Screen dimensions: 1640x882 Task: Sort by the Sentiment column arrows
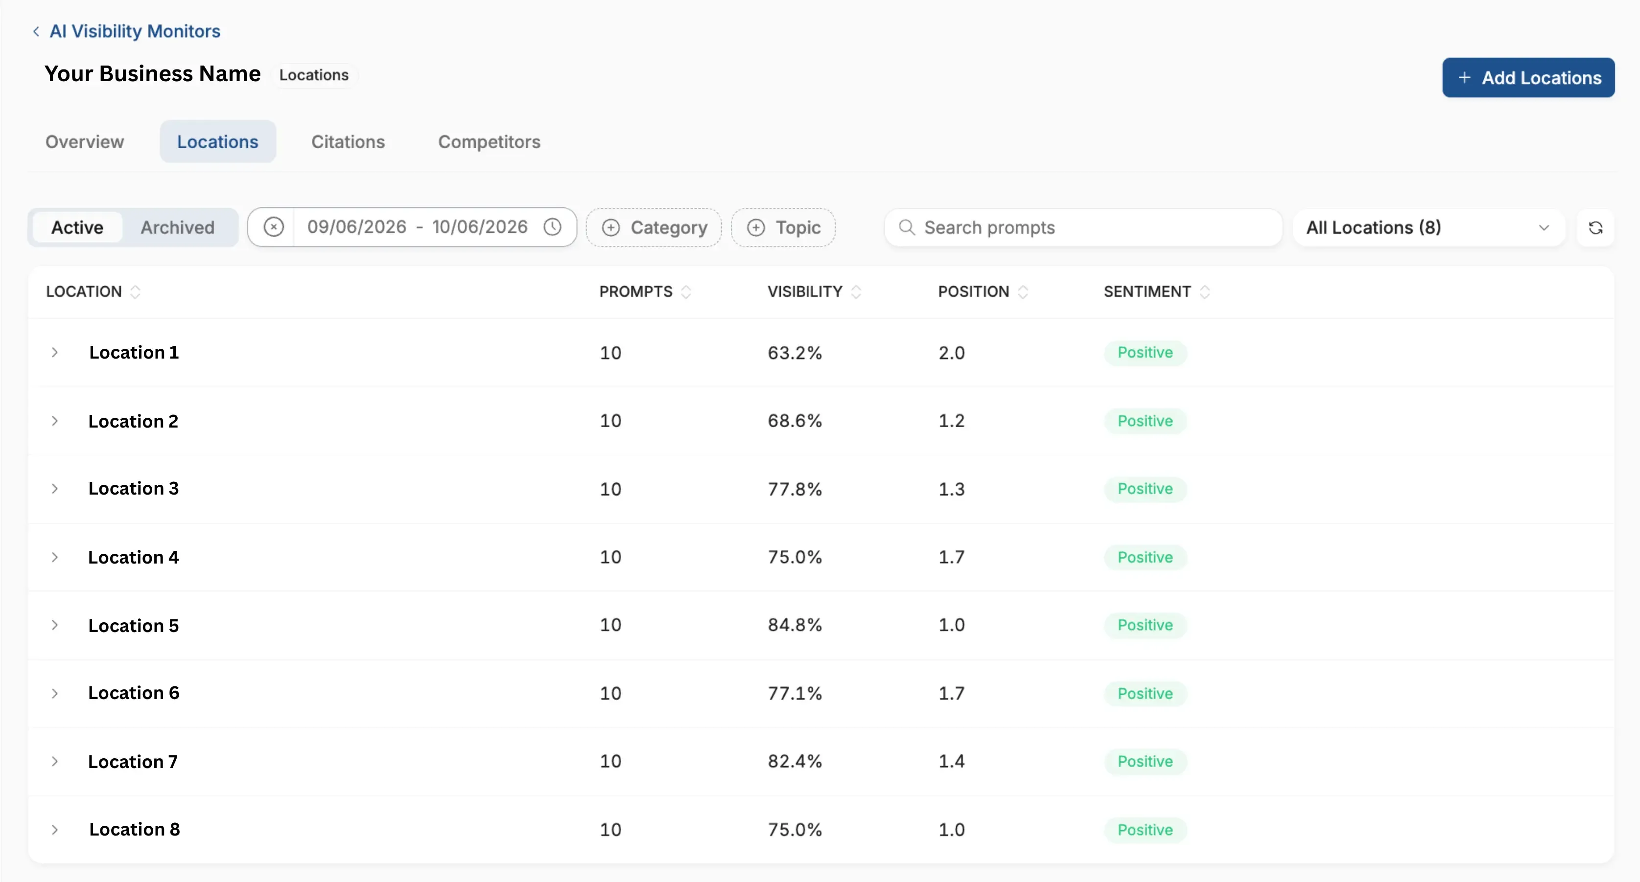[1204, 292]
